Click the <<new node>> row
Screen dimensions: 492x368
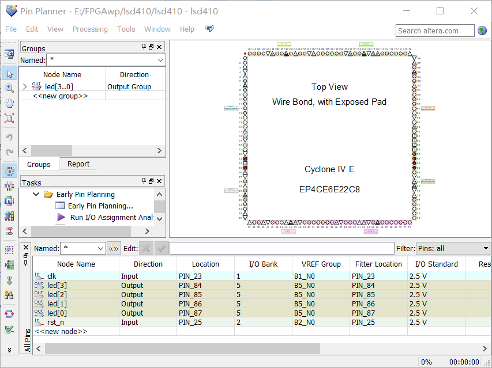(x=61, y=331)
